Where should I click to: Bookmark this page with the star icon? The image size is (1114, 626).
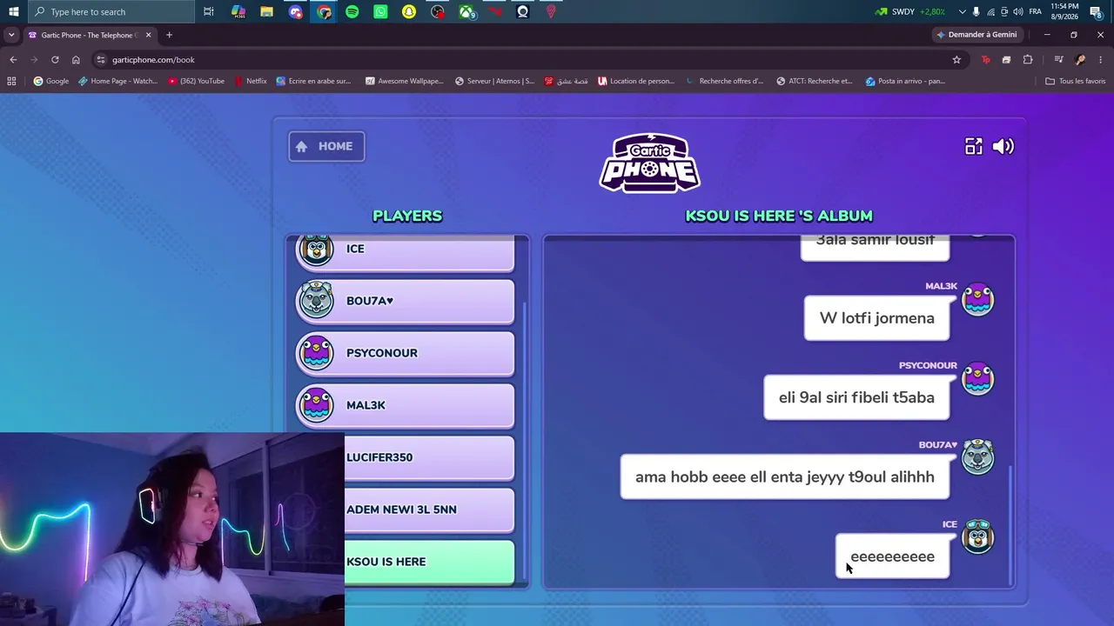pos(956,59)
